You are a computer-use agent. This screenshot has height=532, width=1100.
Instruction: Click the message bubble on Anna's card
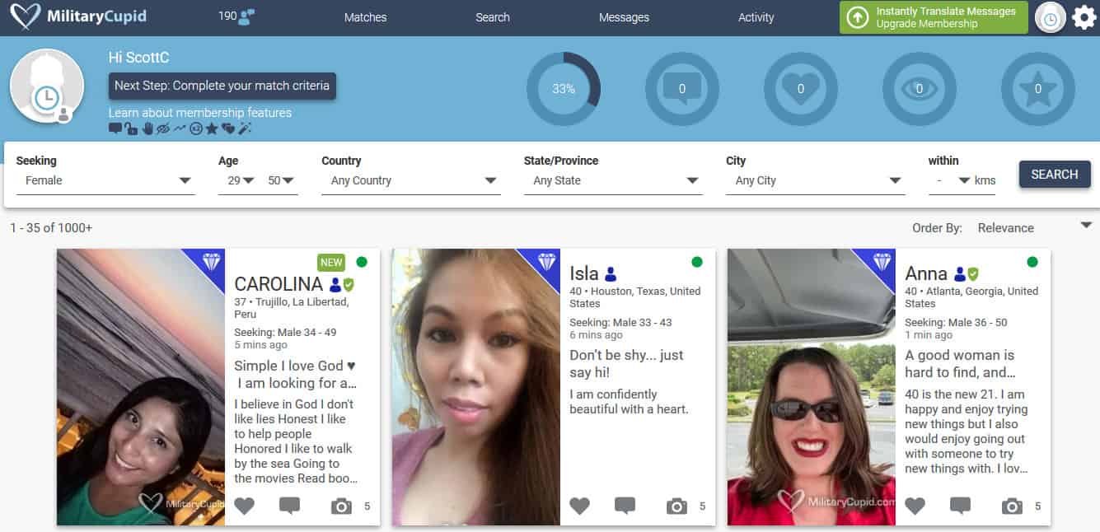[x=960, y=506]
